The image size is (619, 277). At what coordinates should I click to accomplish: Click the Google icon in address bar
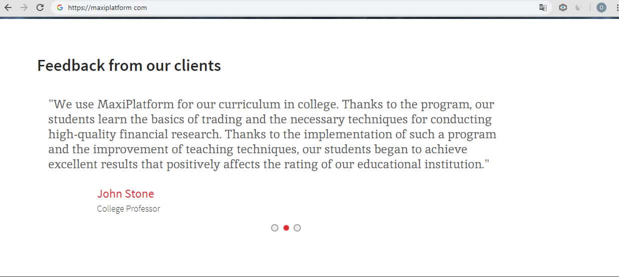(60, 7)
